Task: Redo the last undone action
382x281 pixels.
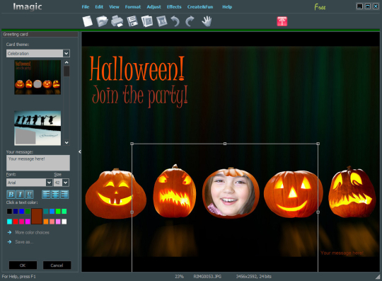Action: click(x=190, y=21)
